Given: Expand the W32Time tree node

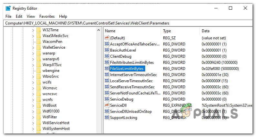Looking at the screenshot, I should 33,30.
